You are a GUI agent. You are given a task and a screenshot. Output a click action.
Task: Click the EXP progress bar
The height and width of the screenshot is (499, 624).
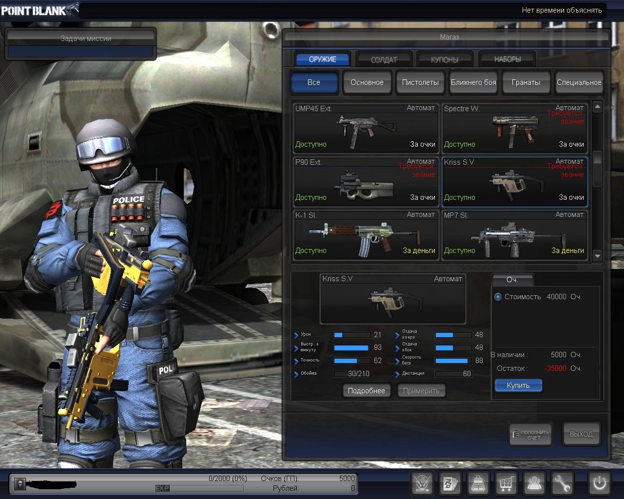click(x=200, y=488)
